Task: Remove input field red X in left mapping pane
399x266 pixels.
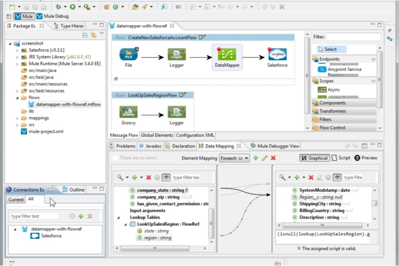Action: pyautogui.click(x=149, y=177)
